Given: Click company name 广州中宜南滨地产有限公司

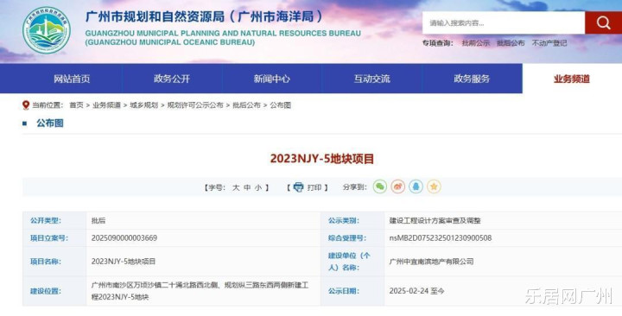Looking at the screenshot, I should [x=431, y=262].
